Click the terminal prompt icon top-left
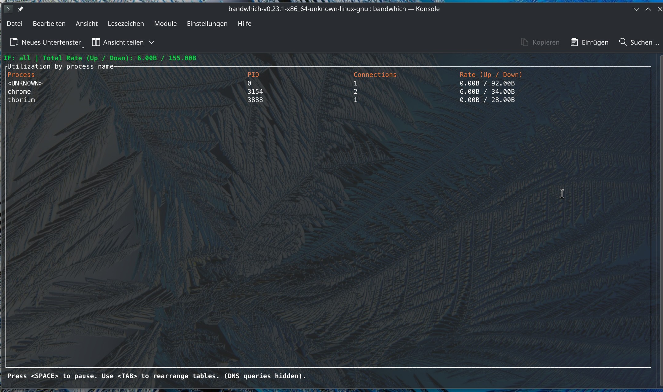Image resolution: width=663 pixels, height=392 pixels. click(x=8, y=9)
